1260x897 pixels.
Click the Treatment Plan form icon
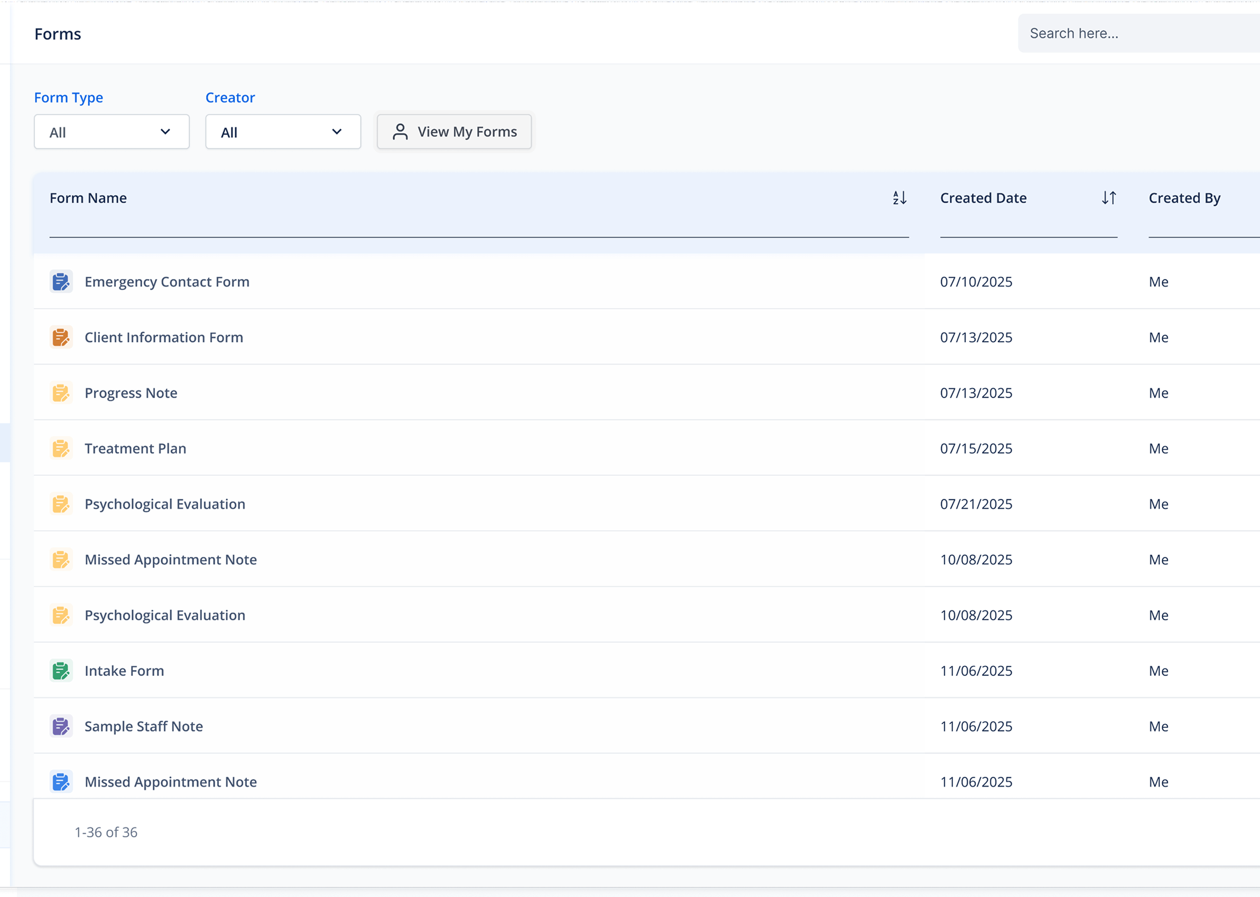61,448
